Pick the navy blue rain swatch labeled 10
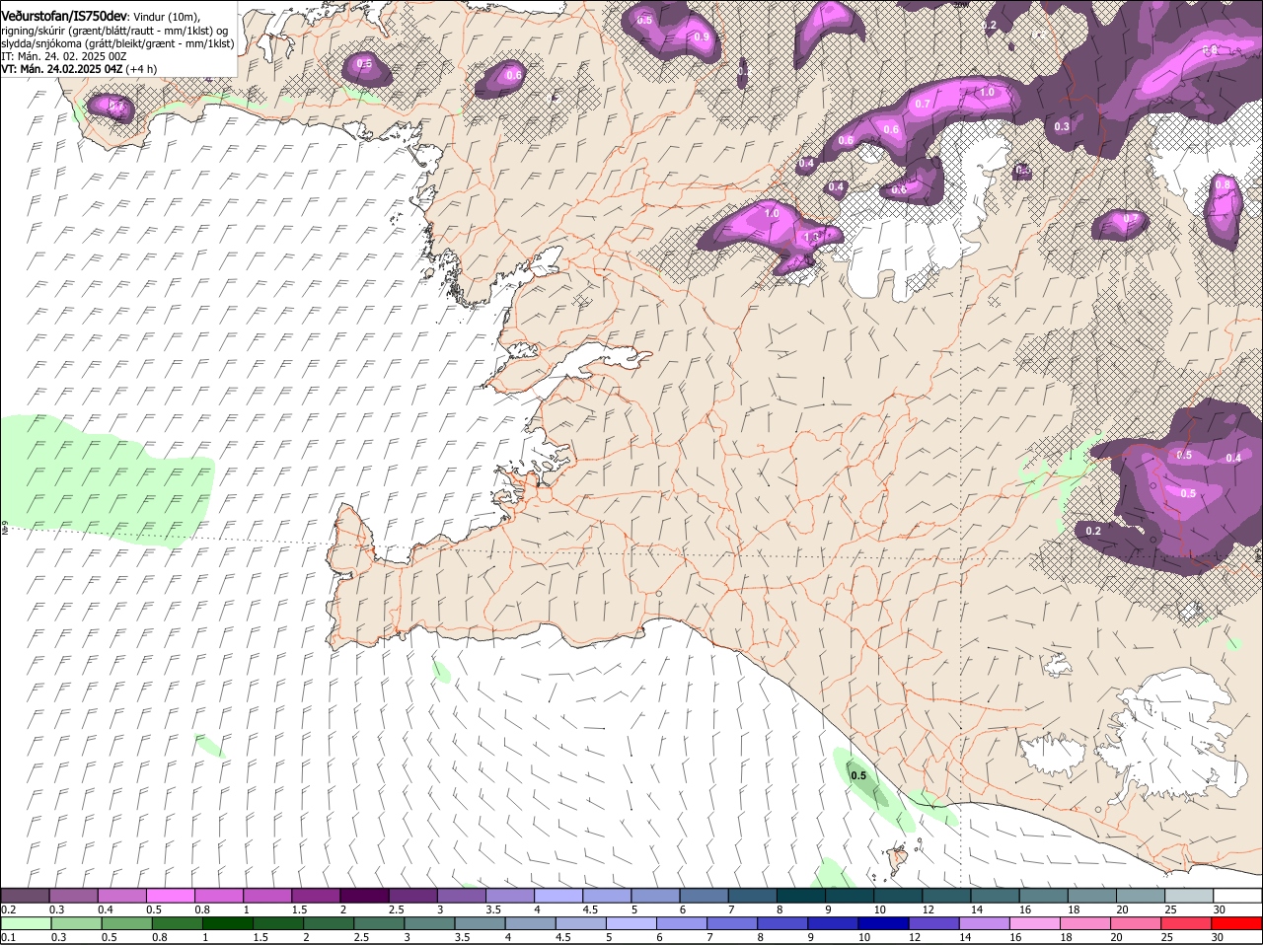This screenshot has width=1263, height=945. click(x=883, y=923)
